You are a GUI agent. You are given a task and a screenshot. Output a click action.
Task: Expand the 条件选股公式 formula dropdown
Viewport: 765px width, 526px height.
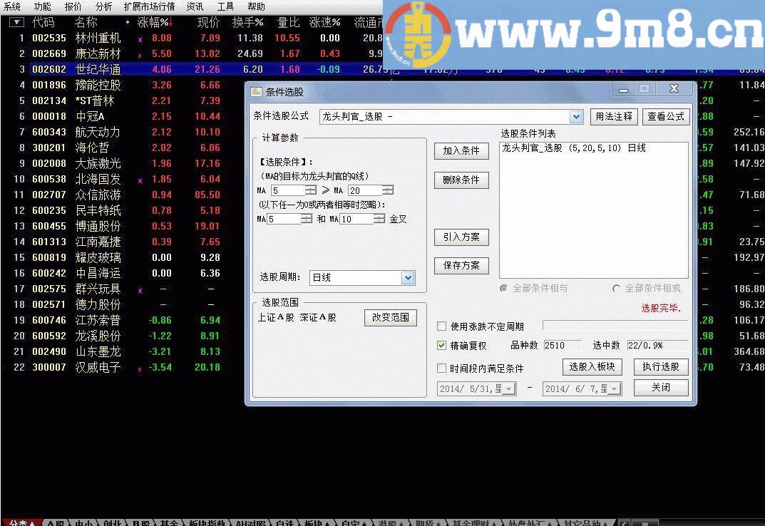click(x=576, y=117)
